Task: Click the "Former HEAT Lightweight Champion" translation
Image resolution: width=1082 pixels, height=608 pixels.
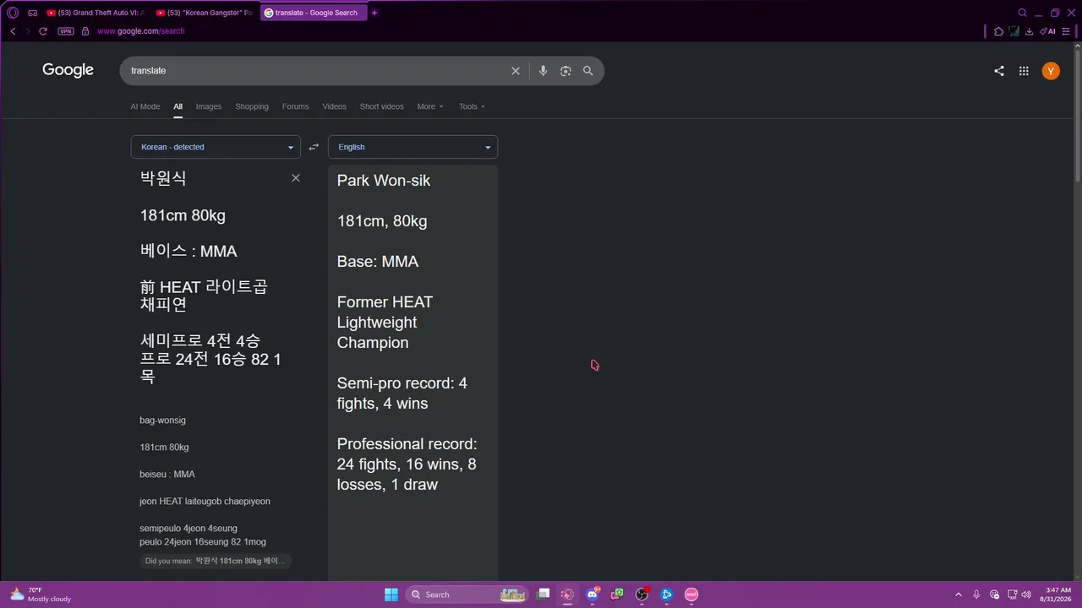Action: [x=385, y=323]
